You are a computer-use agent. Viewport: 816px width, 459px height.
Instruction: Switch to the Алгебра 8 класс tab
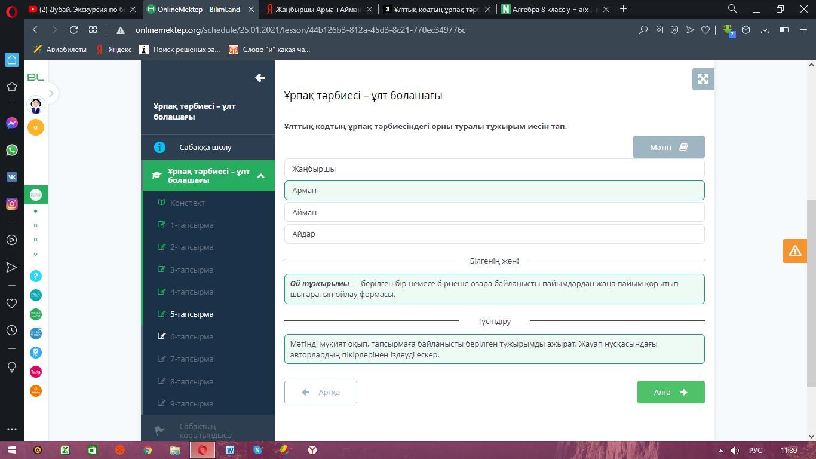coord(554,9)
